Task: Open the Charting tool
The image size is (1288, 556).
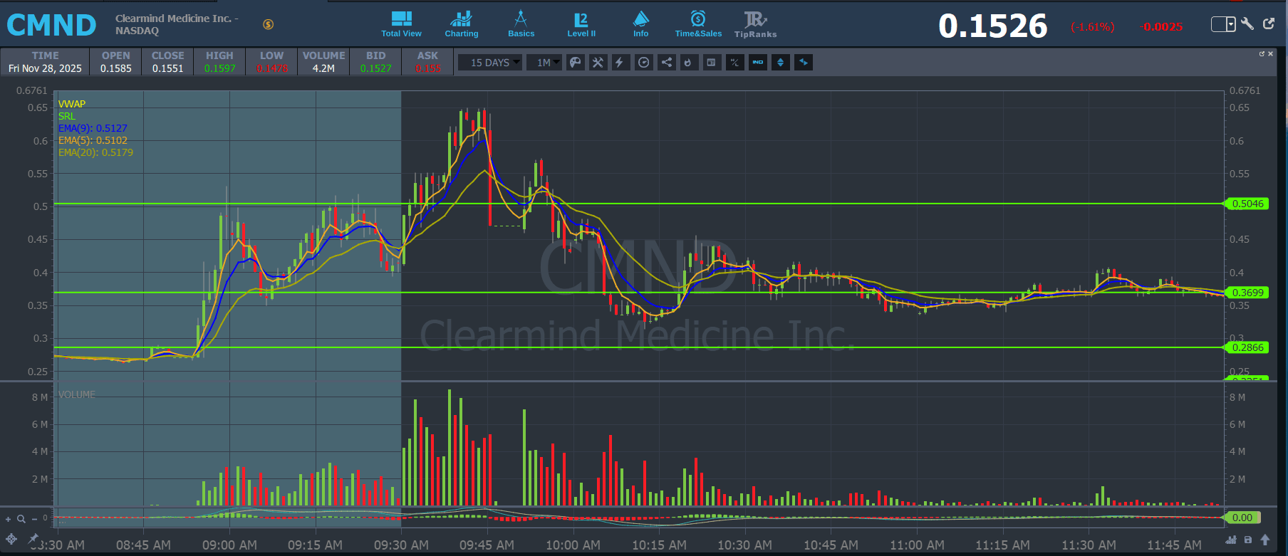Action: click(462, 24)
